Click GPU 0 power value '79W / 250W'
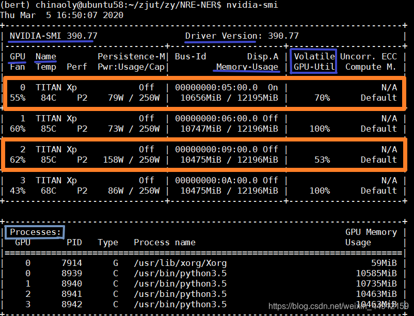 pyautogui.click(x=134, y=98)
